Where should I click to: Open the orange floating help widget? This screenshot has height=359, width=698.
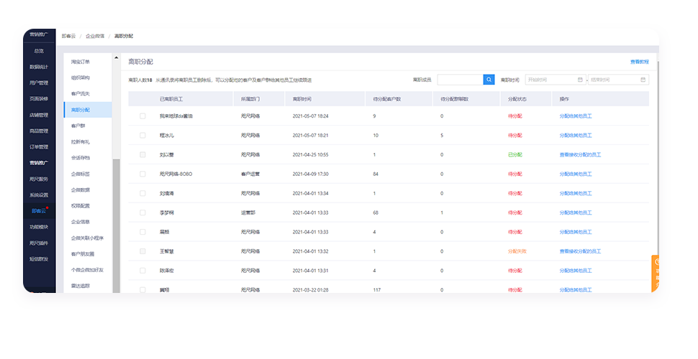[x=656, y=273]
